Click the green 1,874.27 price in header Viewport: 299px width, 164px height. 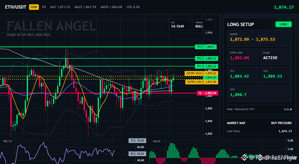click(284, 7)
